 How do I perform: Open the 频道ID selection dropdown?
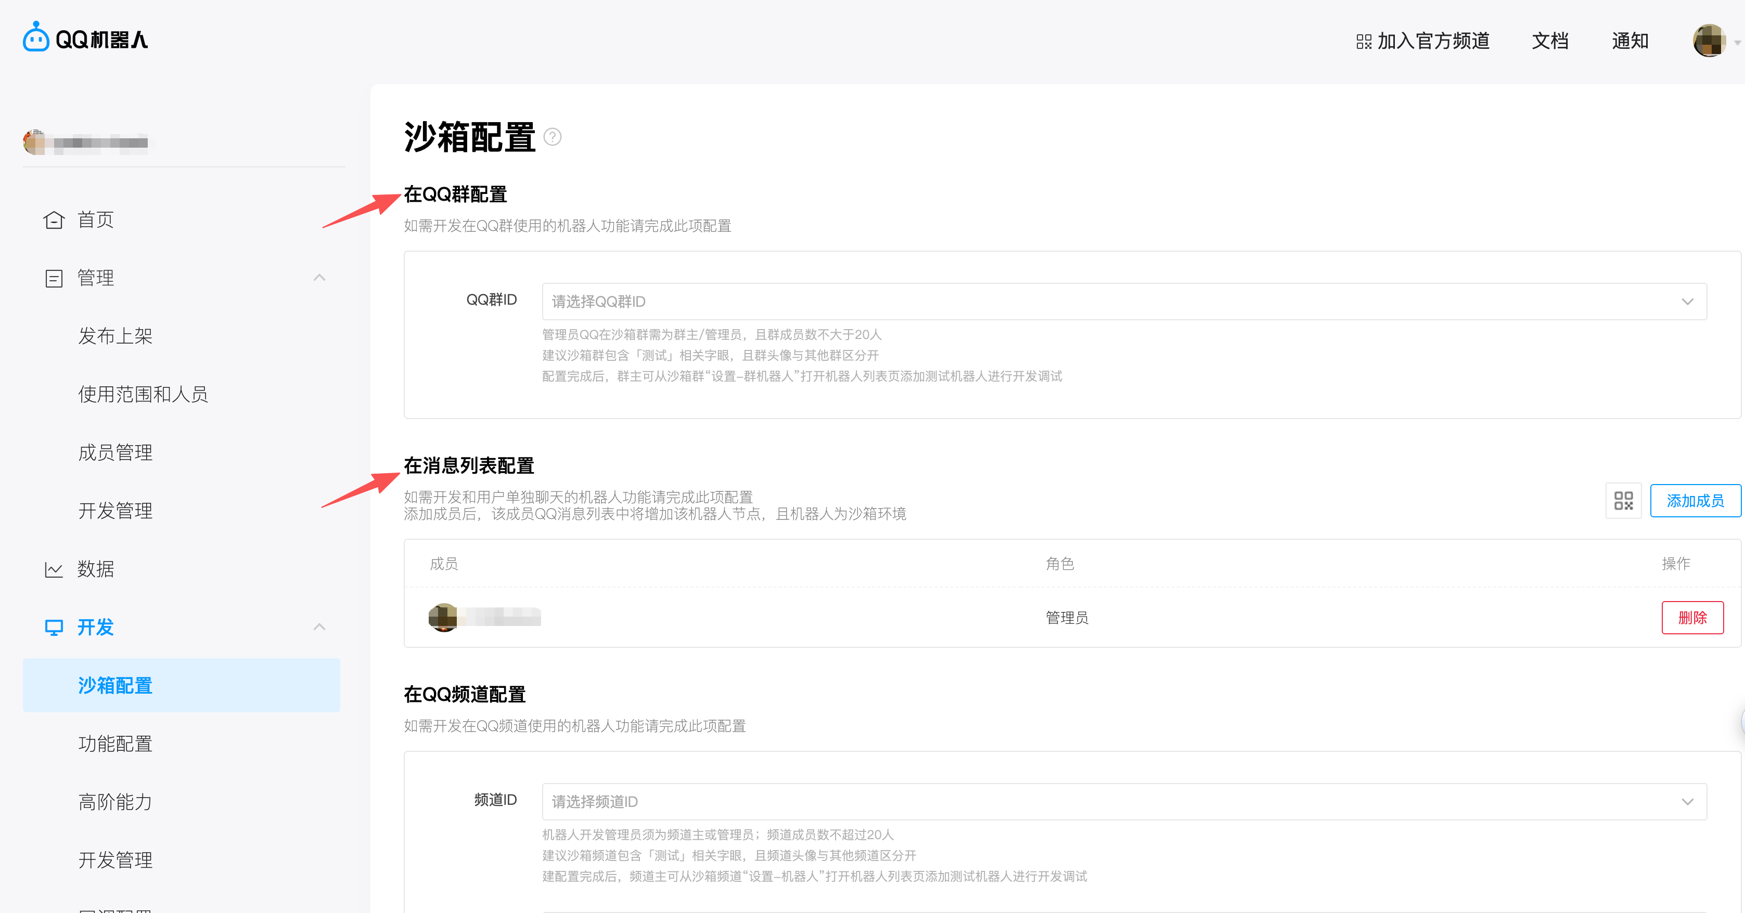(x=1687, y=801)
